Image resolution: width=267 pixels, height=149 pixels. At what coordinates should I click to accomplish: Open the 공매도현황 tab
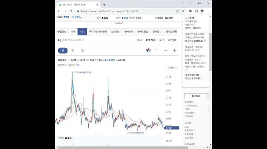(171, 32)
